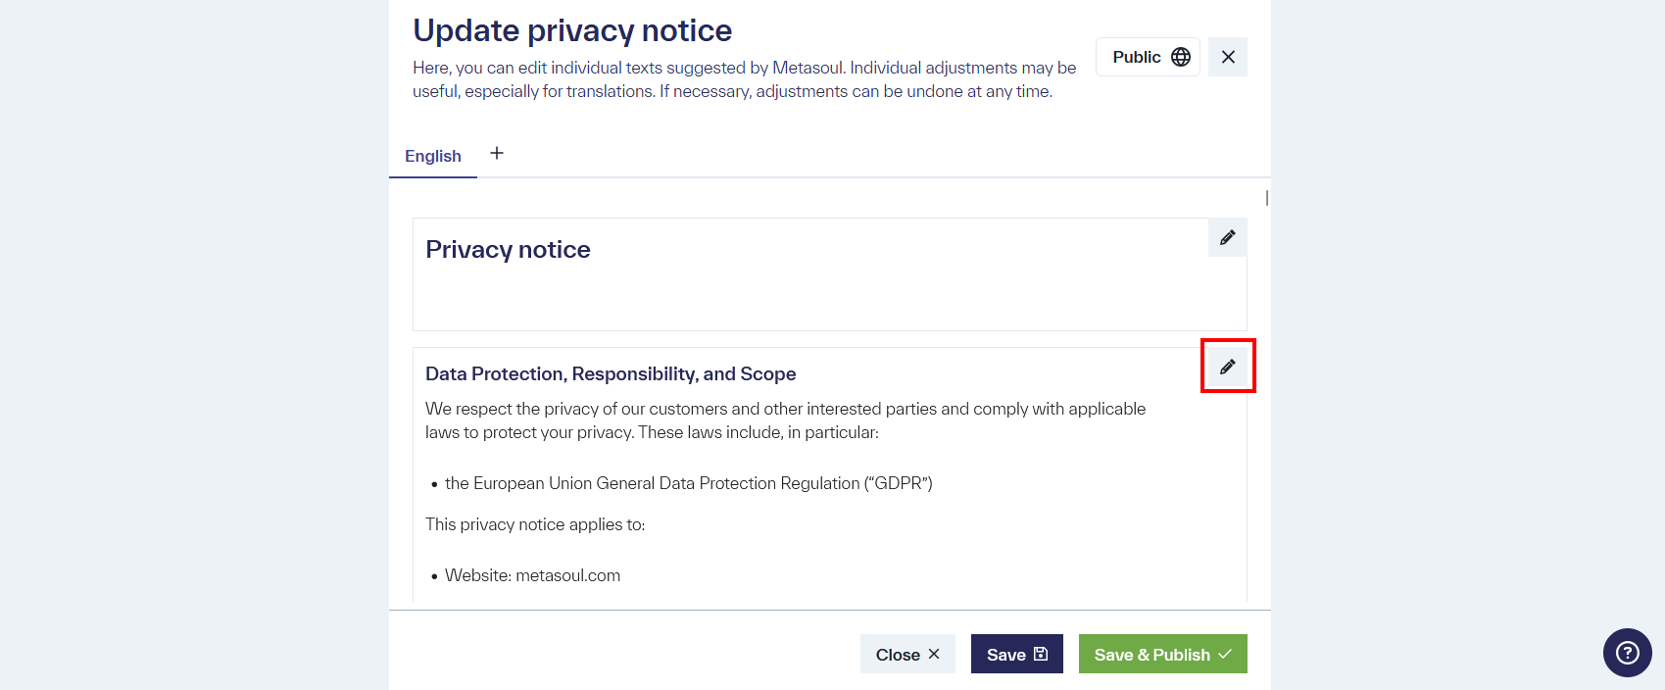Click the dialog description mentioning Metasoul
This screenshot has width=1665, height=690.
pos(744,79)
